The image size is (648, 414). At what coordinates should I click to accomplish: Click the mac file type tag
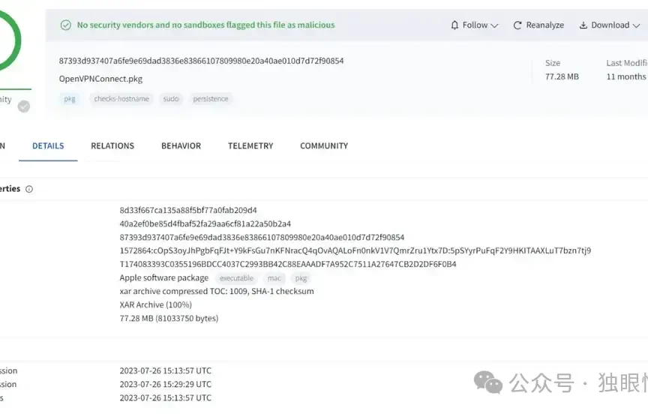pos(274,278)
